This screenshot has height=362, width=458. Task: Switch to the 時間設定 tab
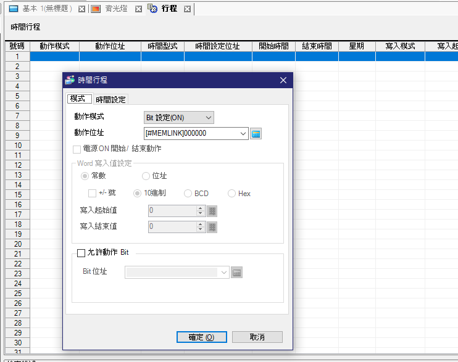(x=110, y=100)
